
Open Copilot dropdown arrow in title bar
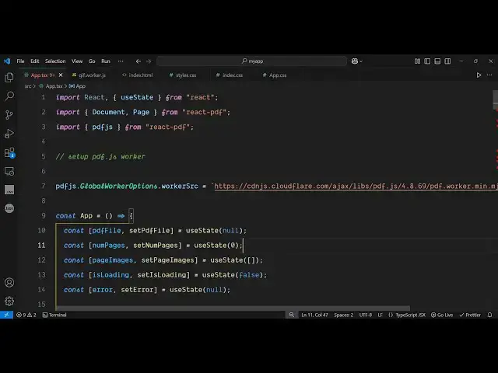361,61
